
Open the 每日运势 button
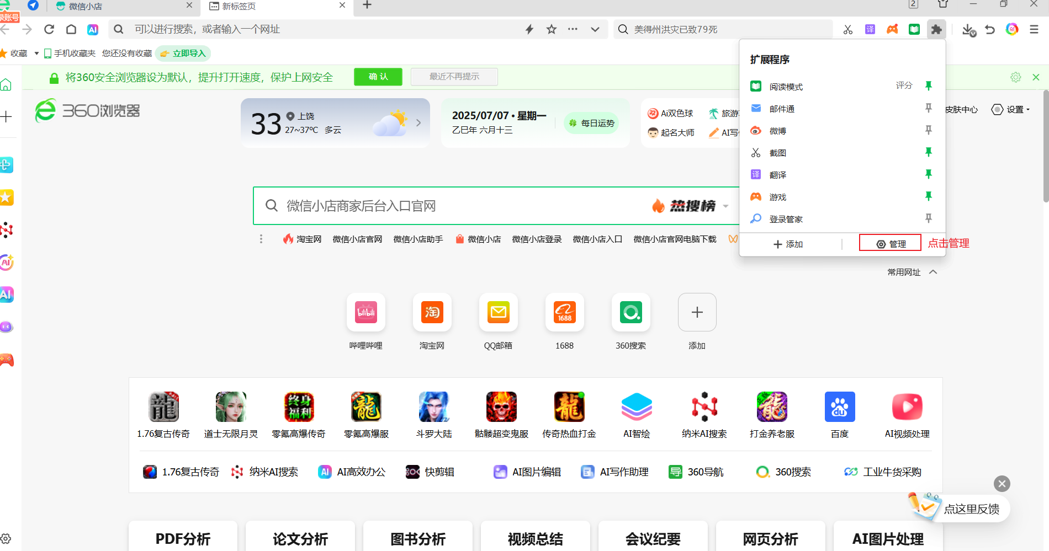click(591, 123)
